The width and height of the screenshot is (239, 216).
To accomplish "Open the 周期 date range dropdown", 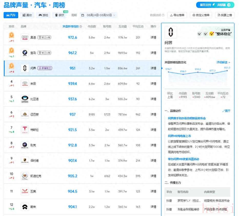I will click(x=98, y=15).
